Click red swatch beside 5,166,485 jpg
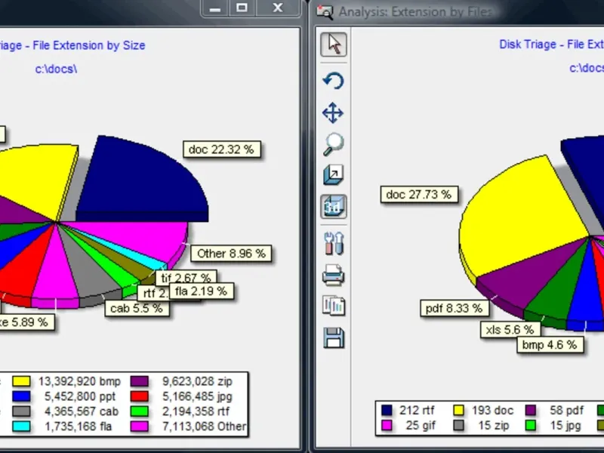This screenshot has width=604, height=453. 140,396
